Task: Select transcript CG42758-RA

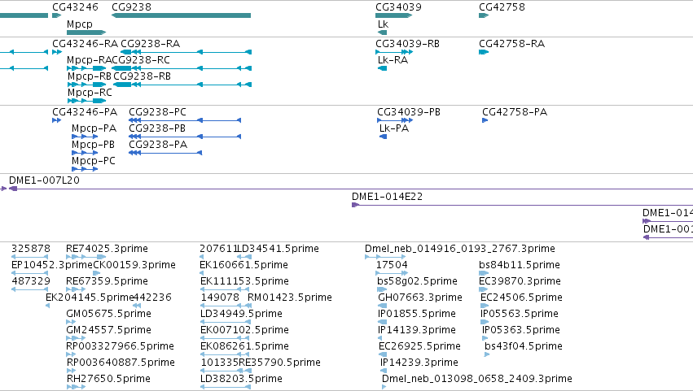Action: click(511, 44)
